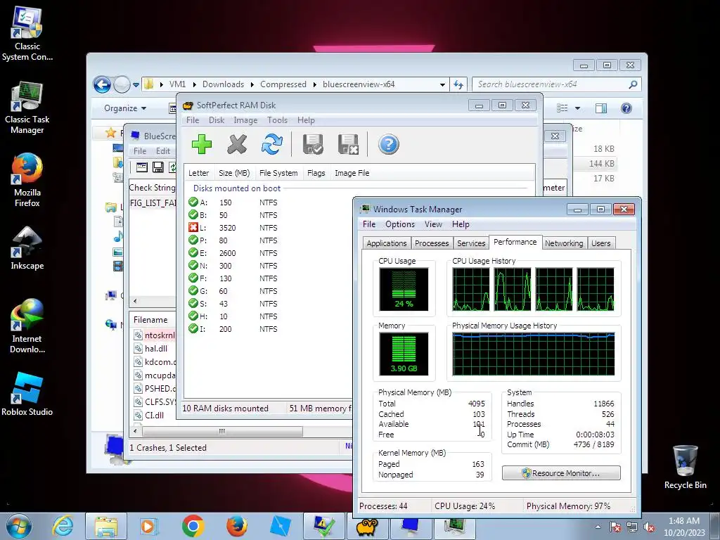This screenshot has height=540, width=720.
Task: Open Firefox from the taskbar
Action: [x=236, y=526]
